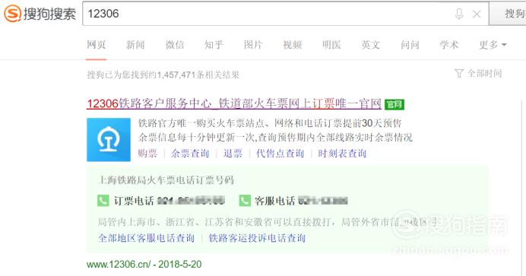Open the 时刻表查询 link
The height and width of the screenshot is (276, 526).
click(342, 154)
